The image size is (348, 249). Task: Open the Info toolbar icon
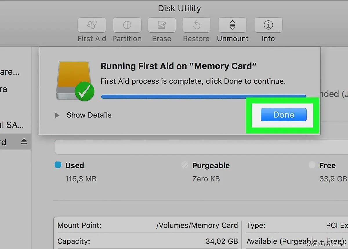pos(268,25)
